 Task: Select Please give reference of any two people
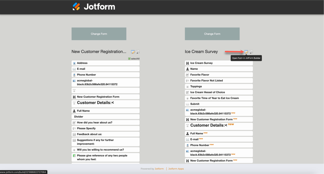pyautogui.click(x=106, y=157)
